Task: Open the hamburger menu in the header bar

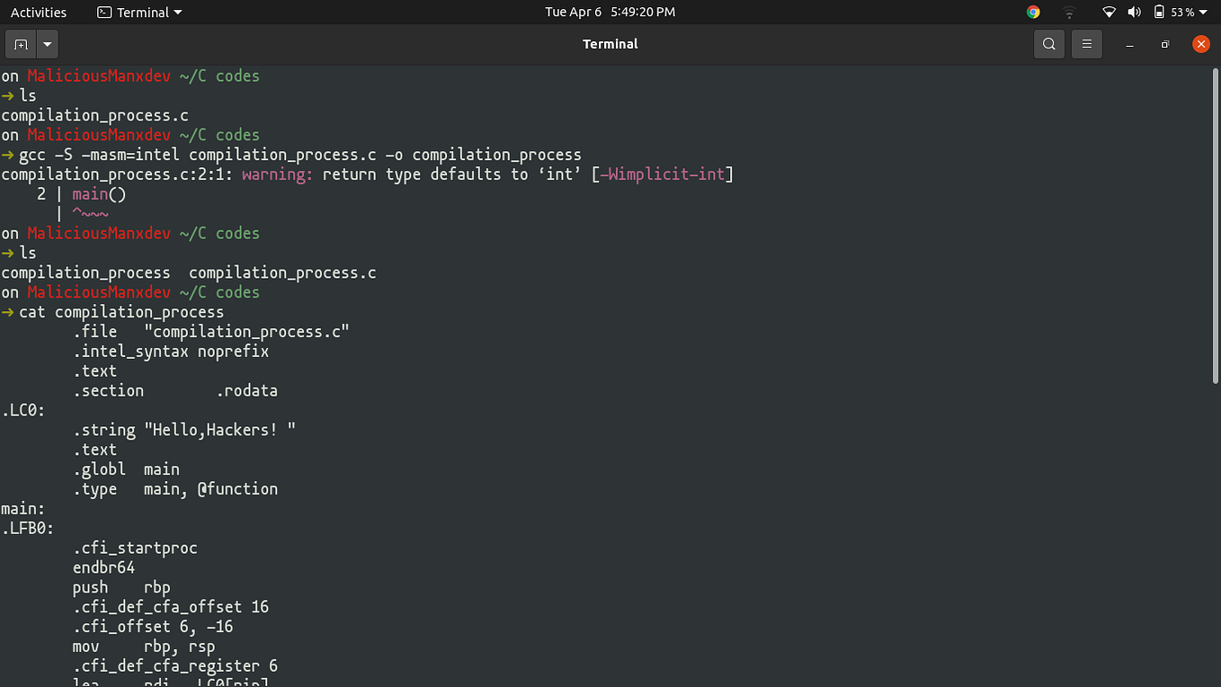Action: tap(1086, 43)
